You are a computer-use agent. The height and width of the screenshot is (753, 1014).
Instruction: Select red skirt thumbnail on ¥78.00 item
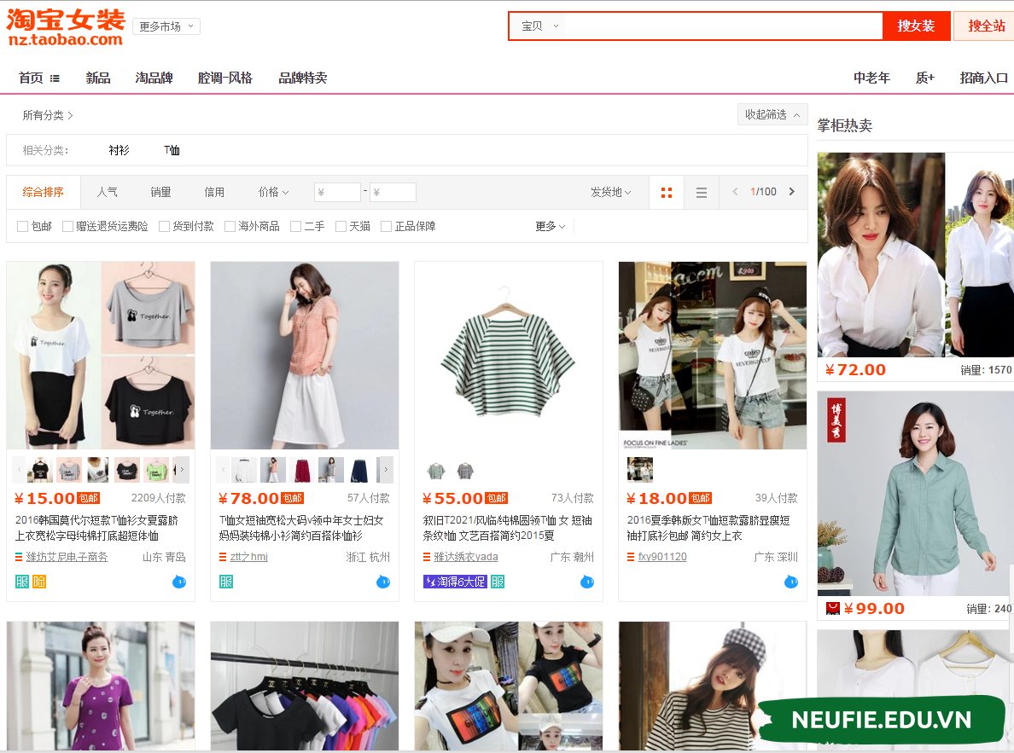click(302, 470)
